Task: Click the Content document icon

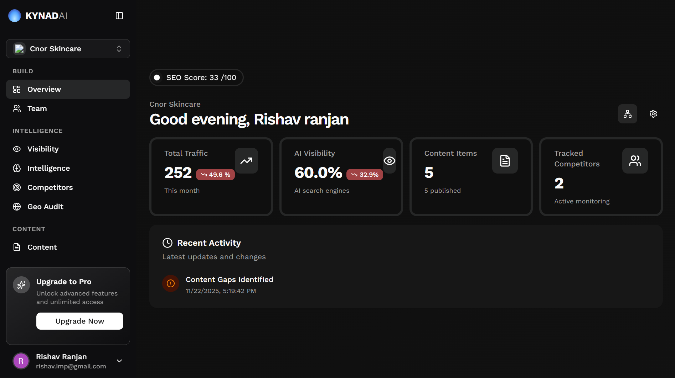Action: pos(17,247)
